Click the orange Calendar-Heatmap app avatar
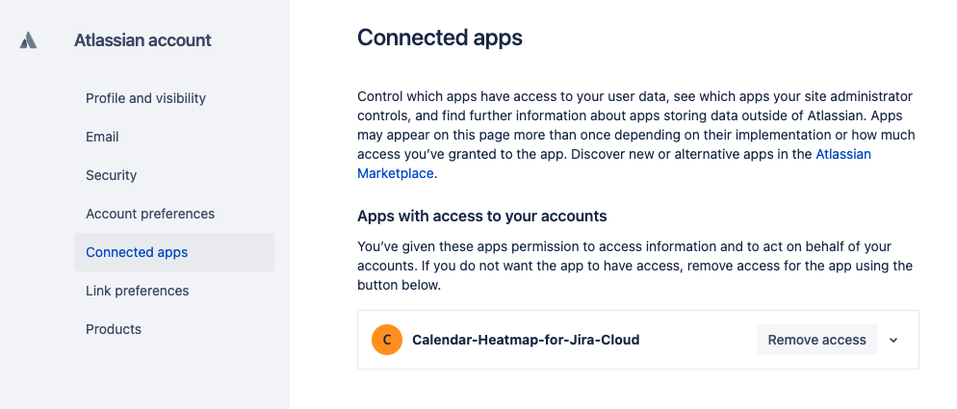The height and width of the screenshot is (409, 957). tap(386, 340)
